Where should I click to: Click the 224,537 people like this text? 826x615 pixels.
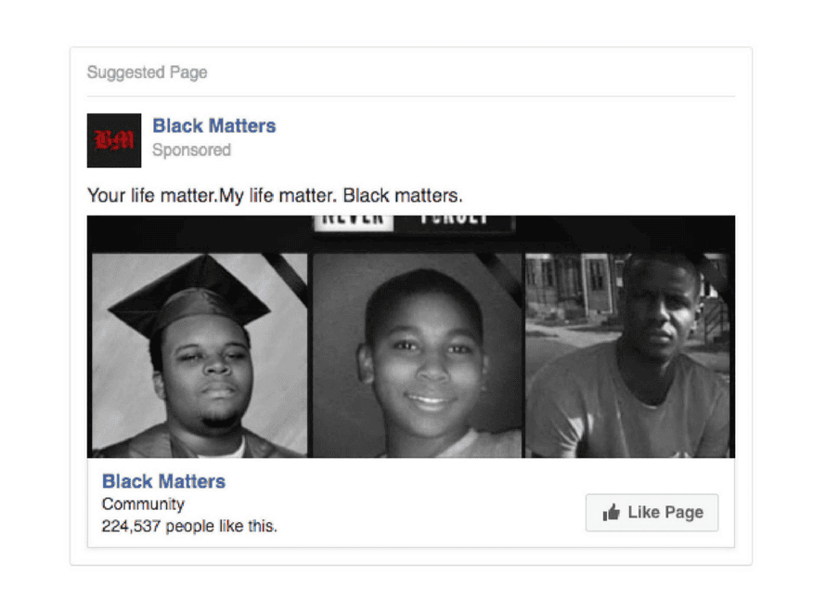189,527
